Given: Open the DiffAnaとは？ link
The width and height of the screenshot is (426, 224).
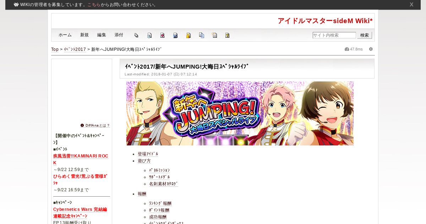Looking at the screenshot, I should pyautogui.click(x=98, y=126).
